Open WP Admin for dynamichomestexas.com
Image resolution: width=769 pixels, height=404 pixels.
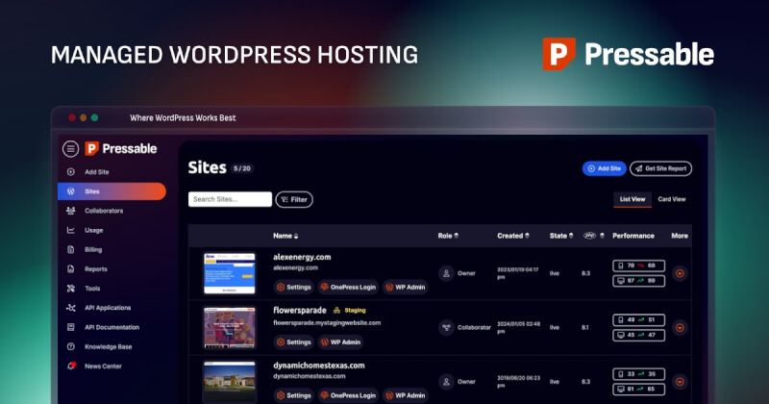click(x=405, y=395)
